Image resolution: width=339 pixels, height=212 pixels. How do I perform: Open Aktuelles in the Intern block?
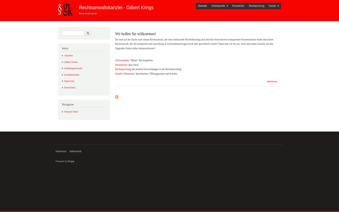coord(68,56)
